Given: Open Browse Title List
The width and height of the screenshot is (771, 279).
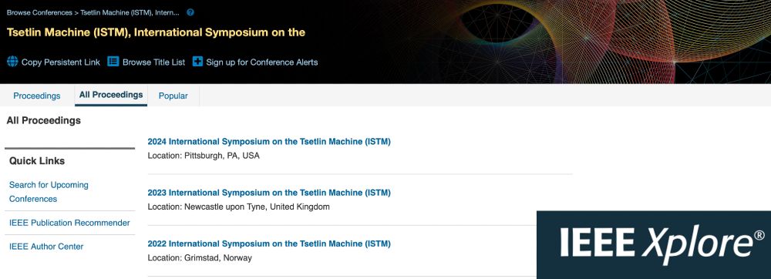Looking at the screenshot, I should [154, 62].
